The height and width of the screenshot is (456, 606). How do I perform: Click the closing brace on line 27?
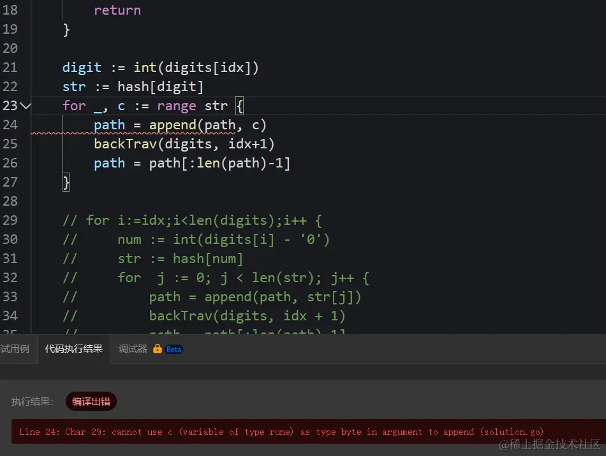tap(66, 182)
